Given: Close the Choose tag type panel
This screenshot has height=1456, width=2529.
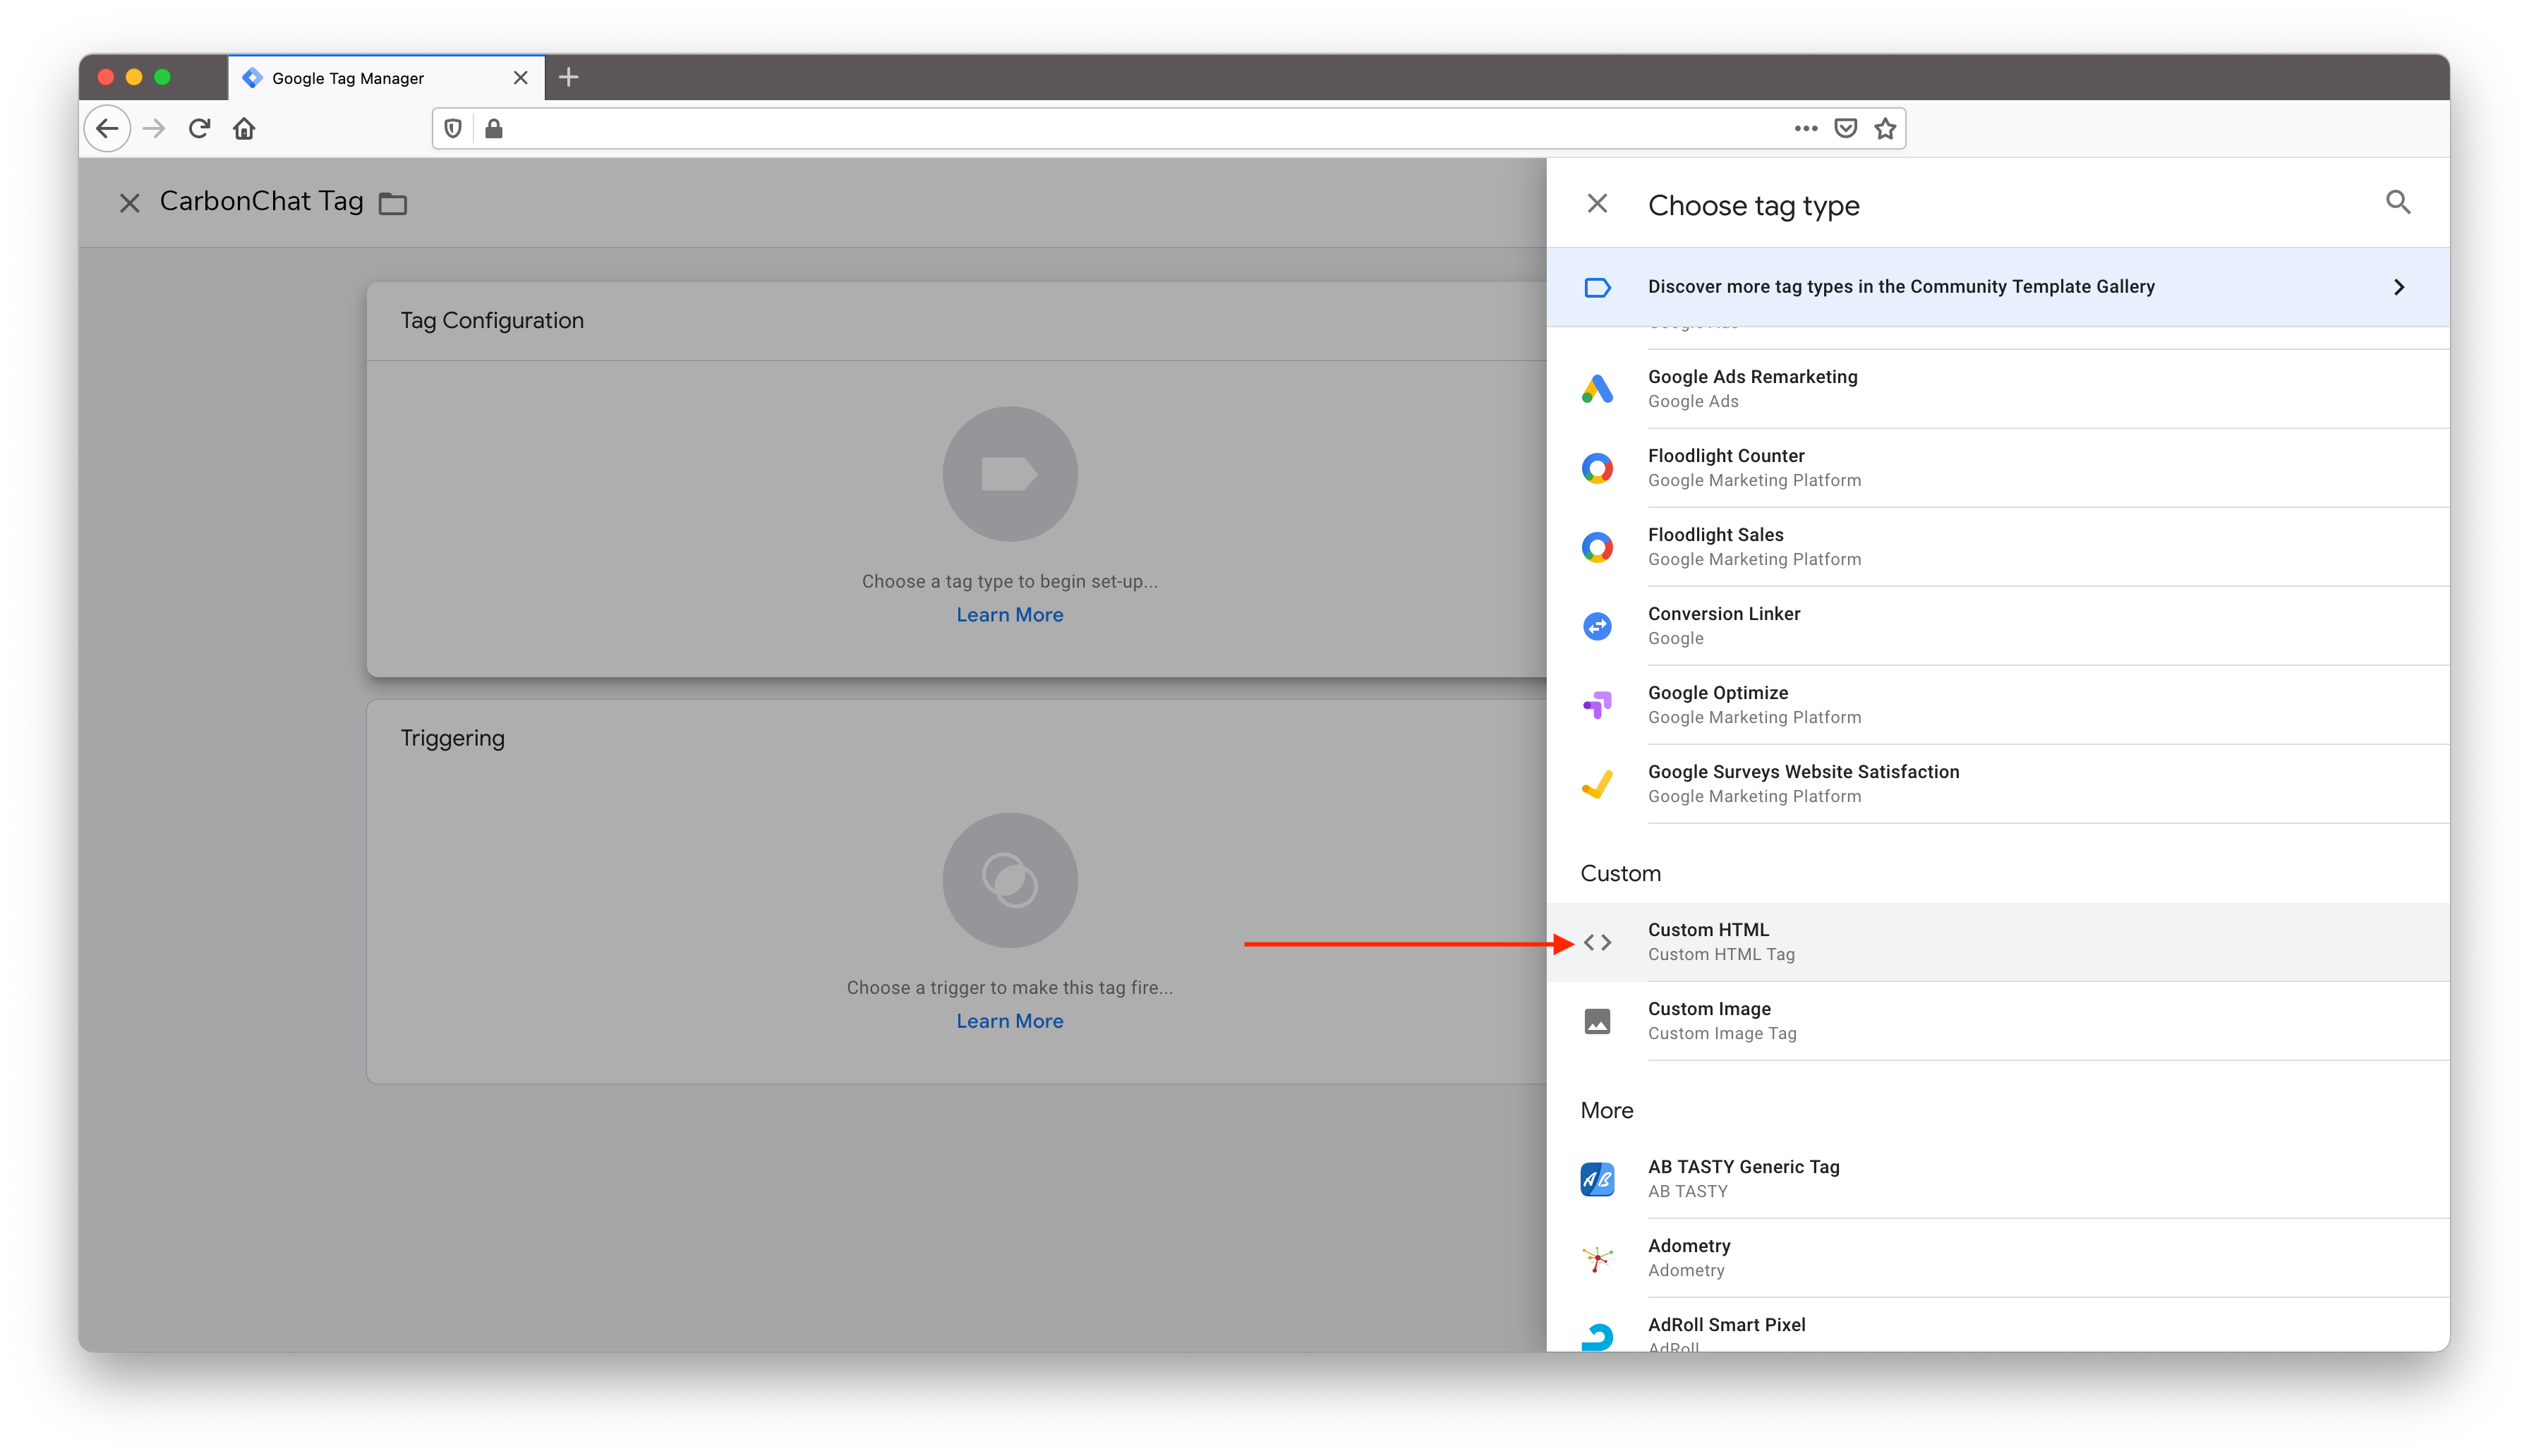Looking at the screenshot, I should click(1597, 204).
